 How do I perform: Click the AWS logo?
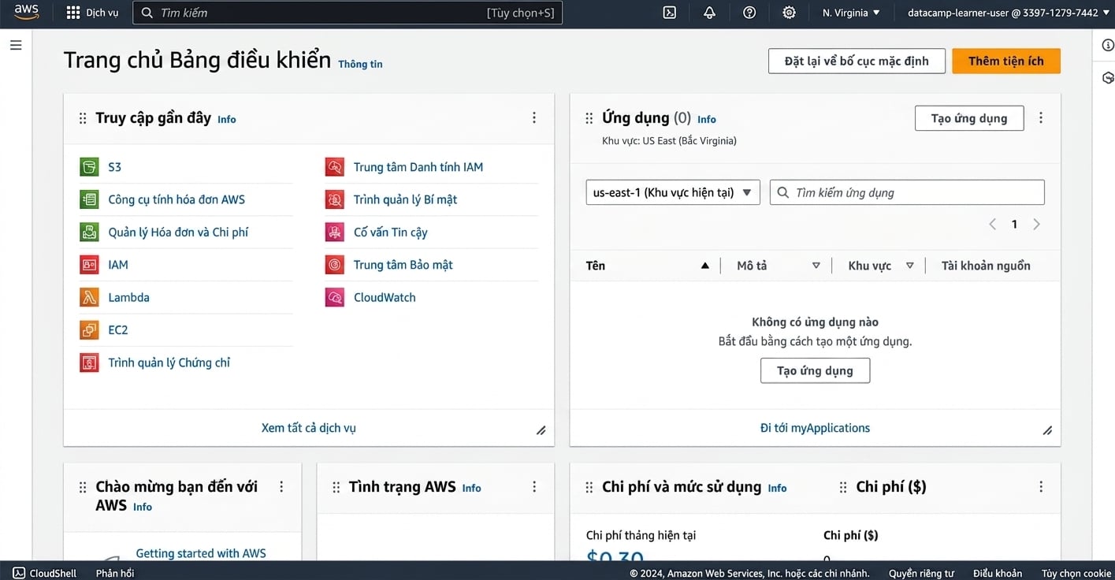pos(26,12)
